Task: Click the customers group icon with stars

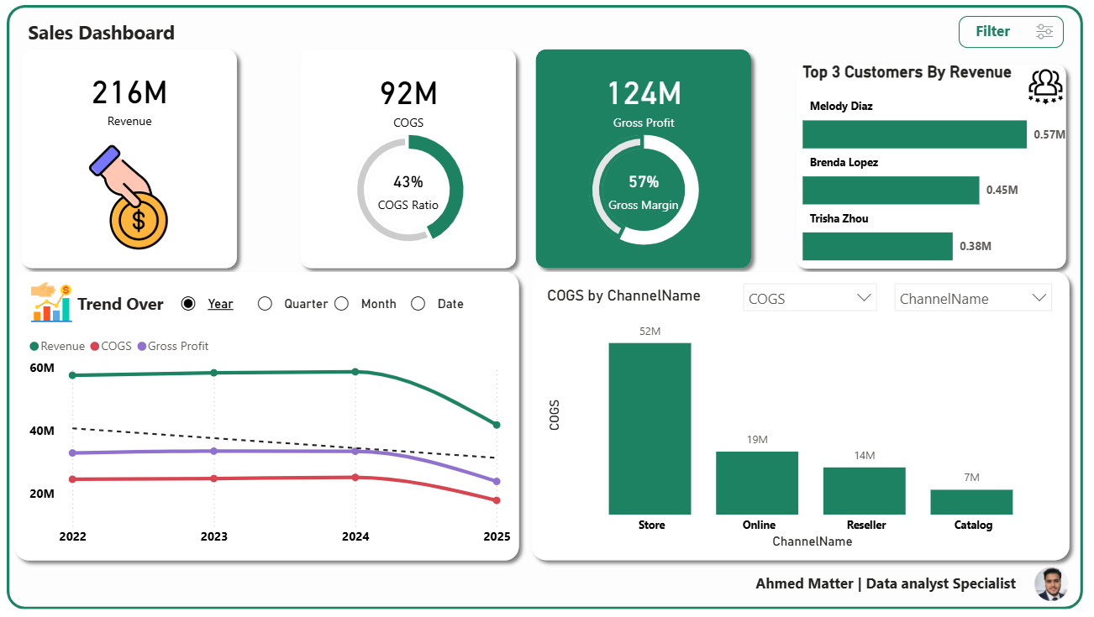Action: point(1045,86)
